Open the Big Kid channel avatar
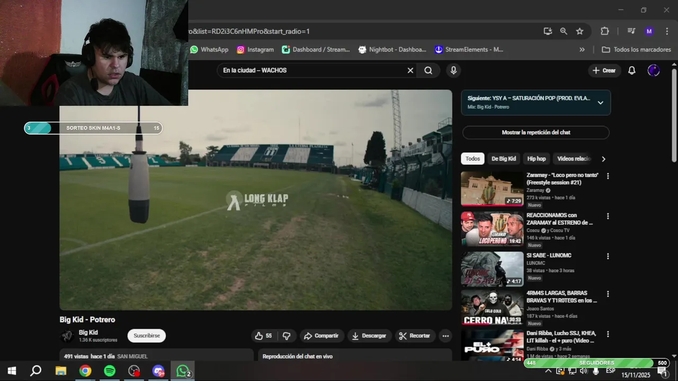 [x=67, y=336]
